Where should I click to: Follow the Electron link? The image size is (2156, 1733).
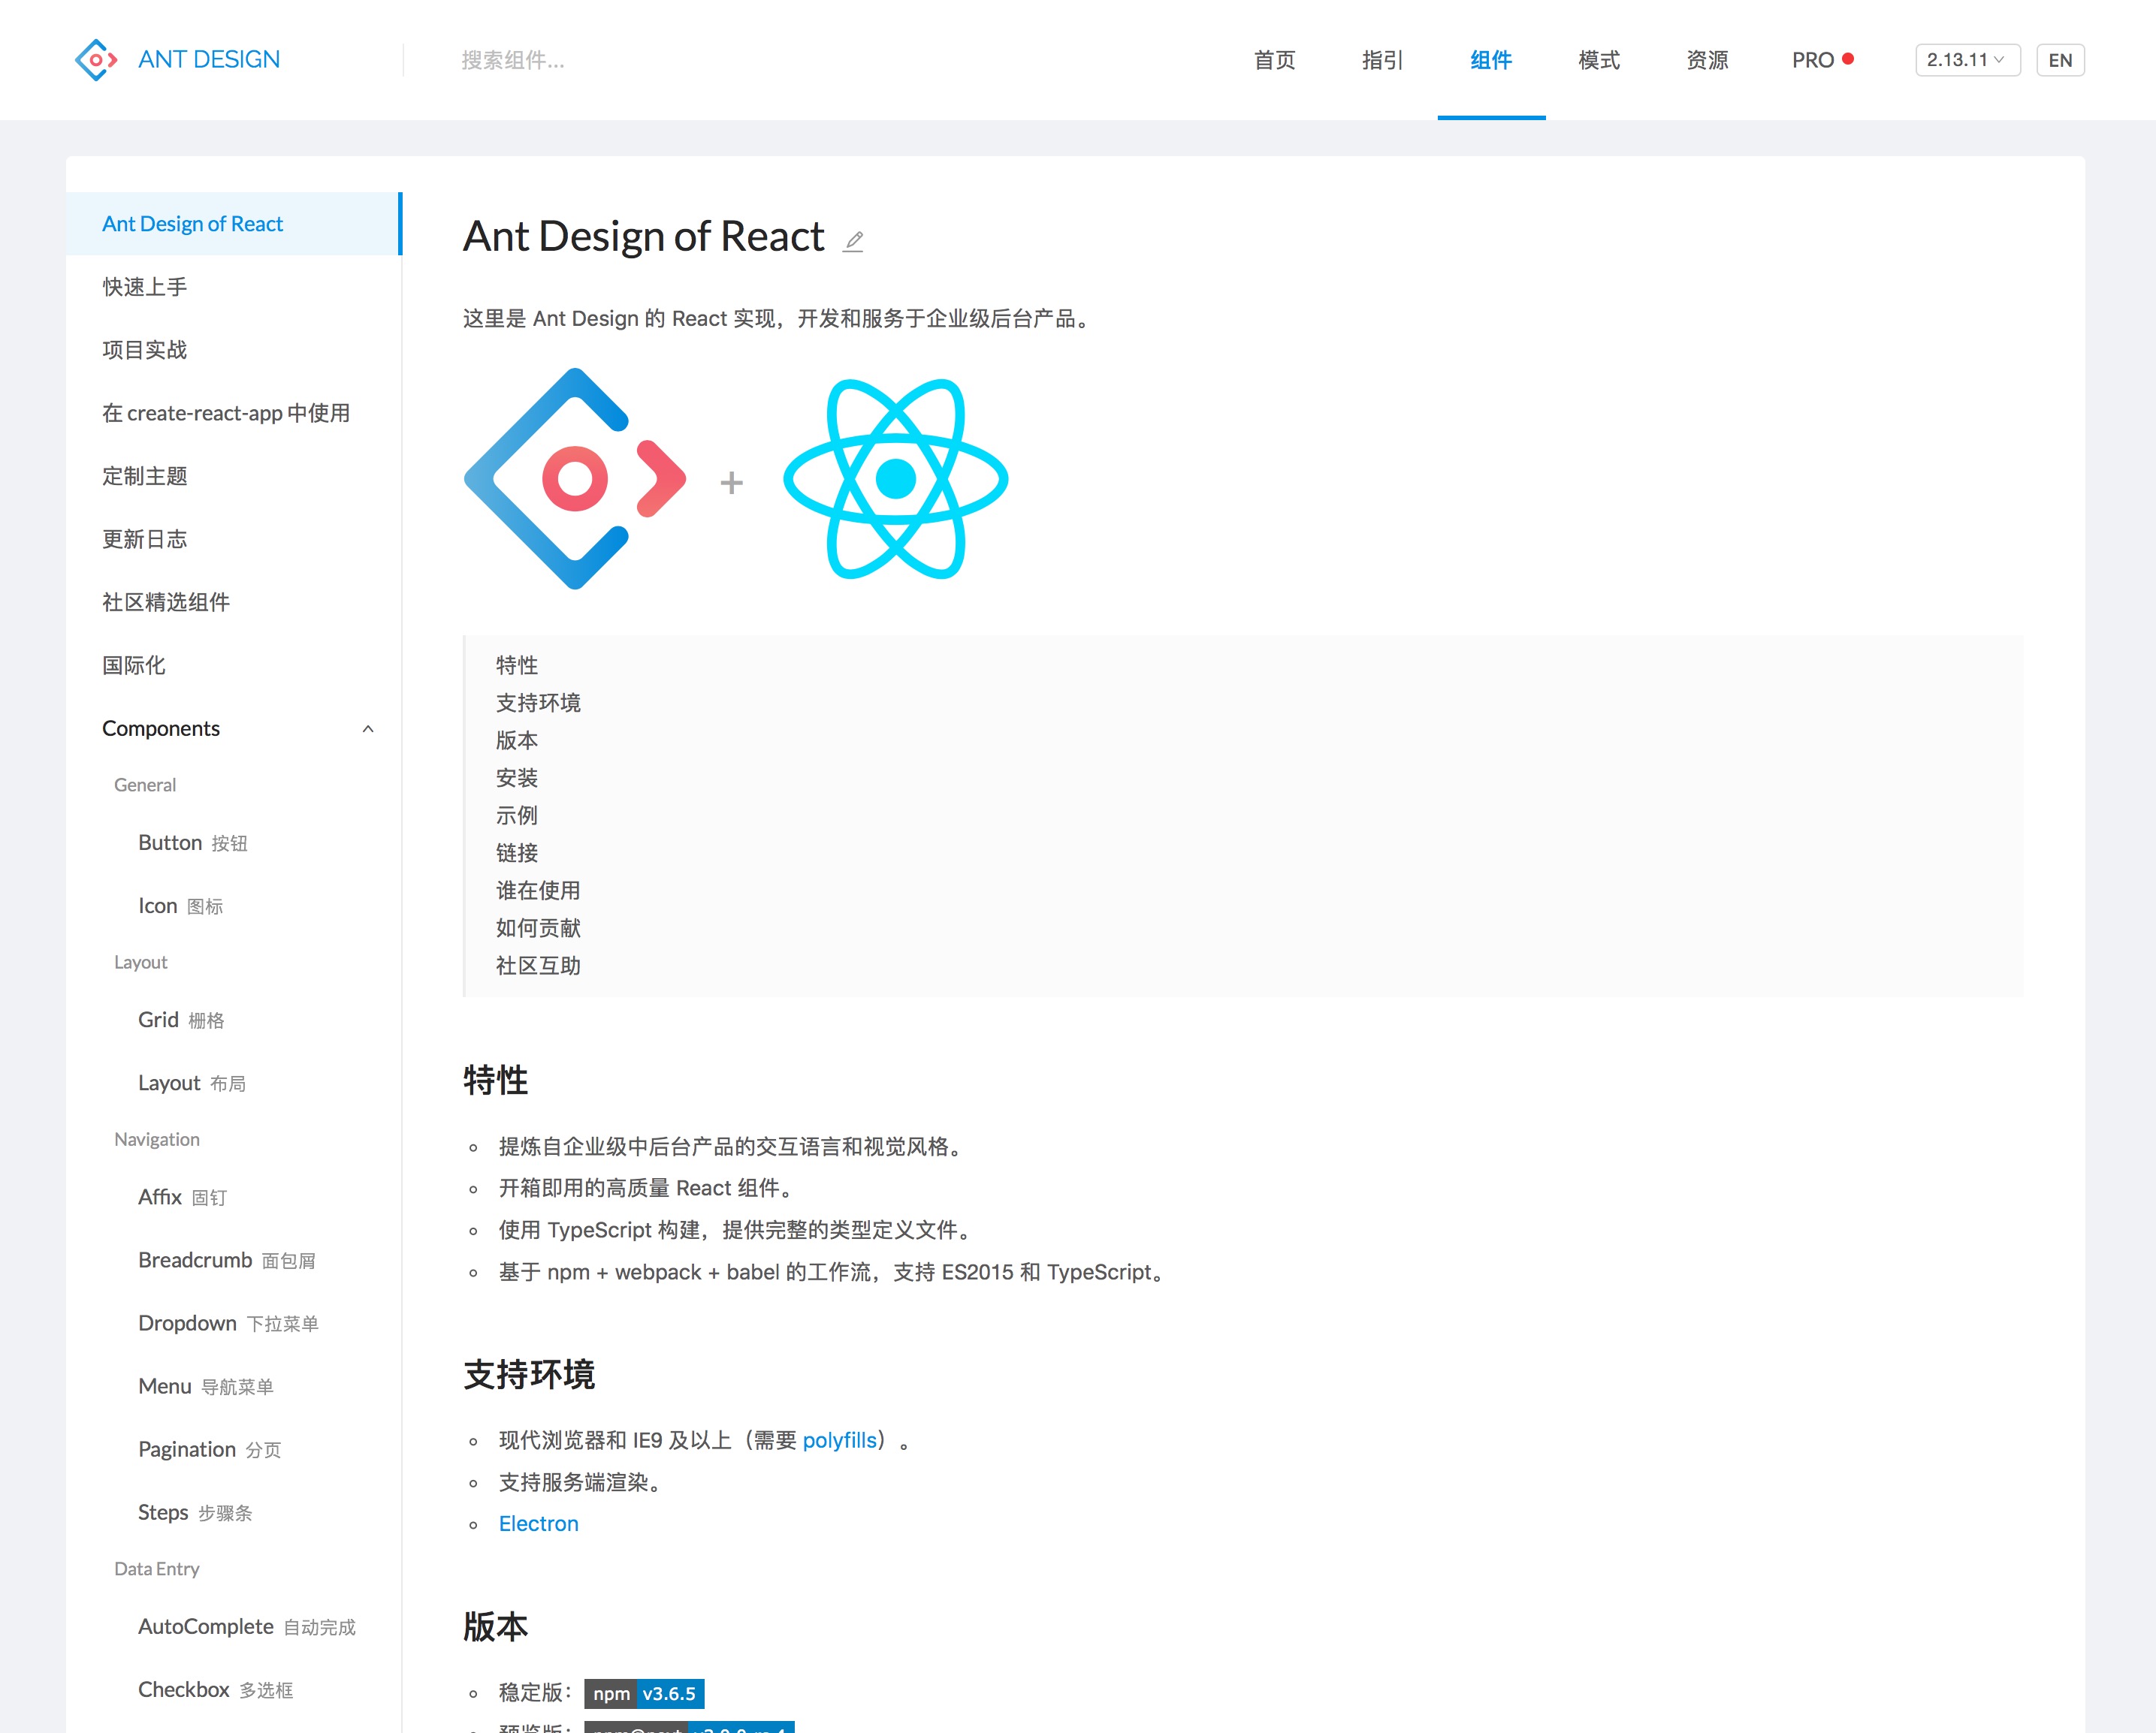tap(539, 1523)
